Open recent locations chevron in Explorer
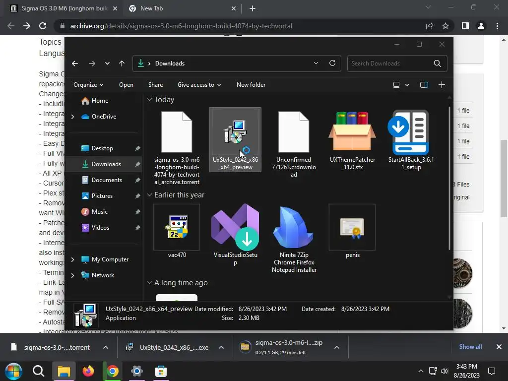The height and width of the screenshot is (381, 508). tap(107, 63)
